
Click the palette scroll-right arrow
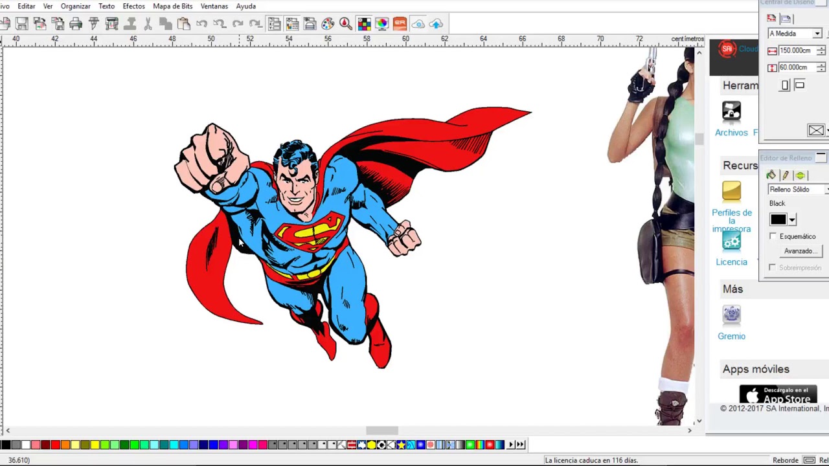[x=511, y=445]
